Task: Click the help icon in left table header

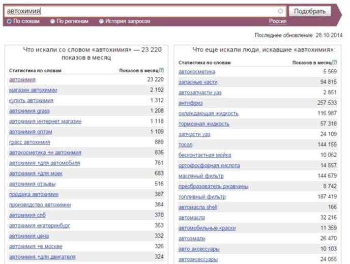Action: pyautogui.click(x=161, y=70)
